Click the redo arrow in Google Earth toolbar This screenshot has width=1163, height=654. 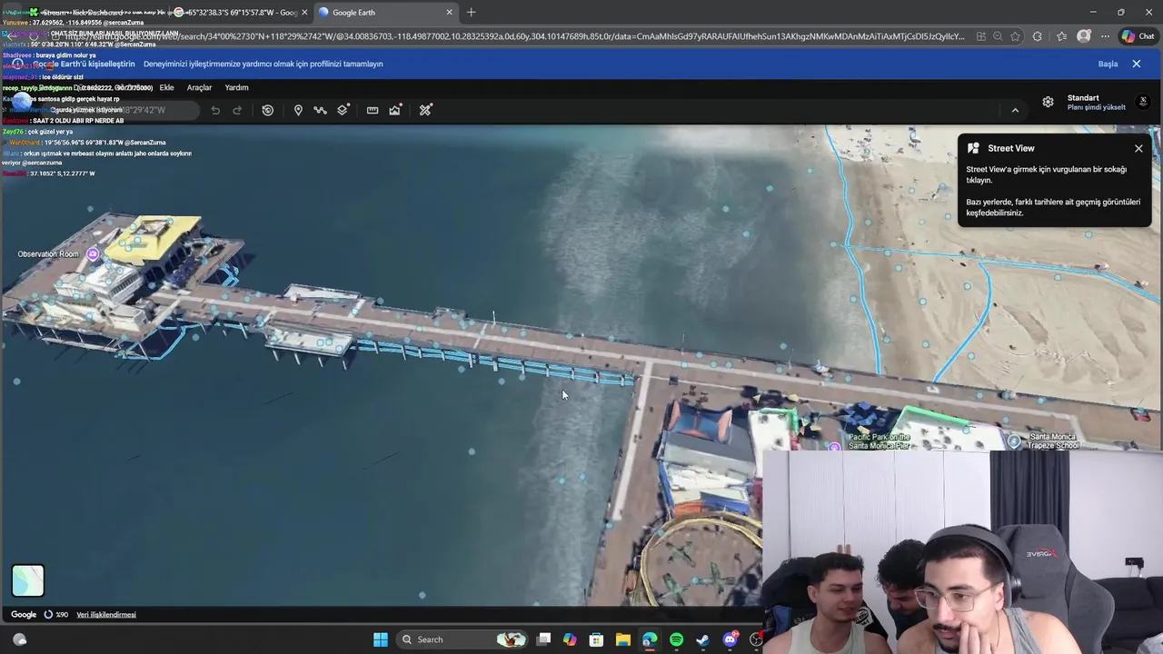point(237,110)
